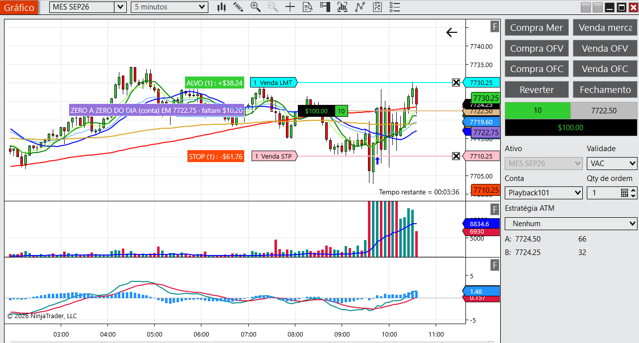Click the Fechamento button
The width and height of the screenshot is (639, 343).
[605, 90]
